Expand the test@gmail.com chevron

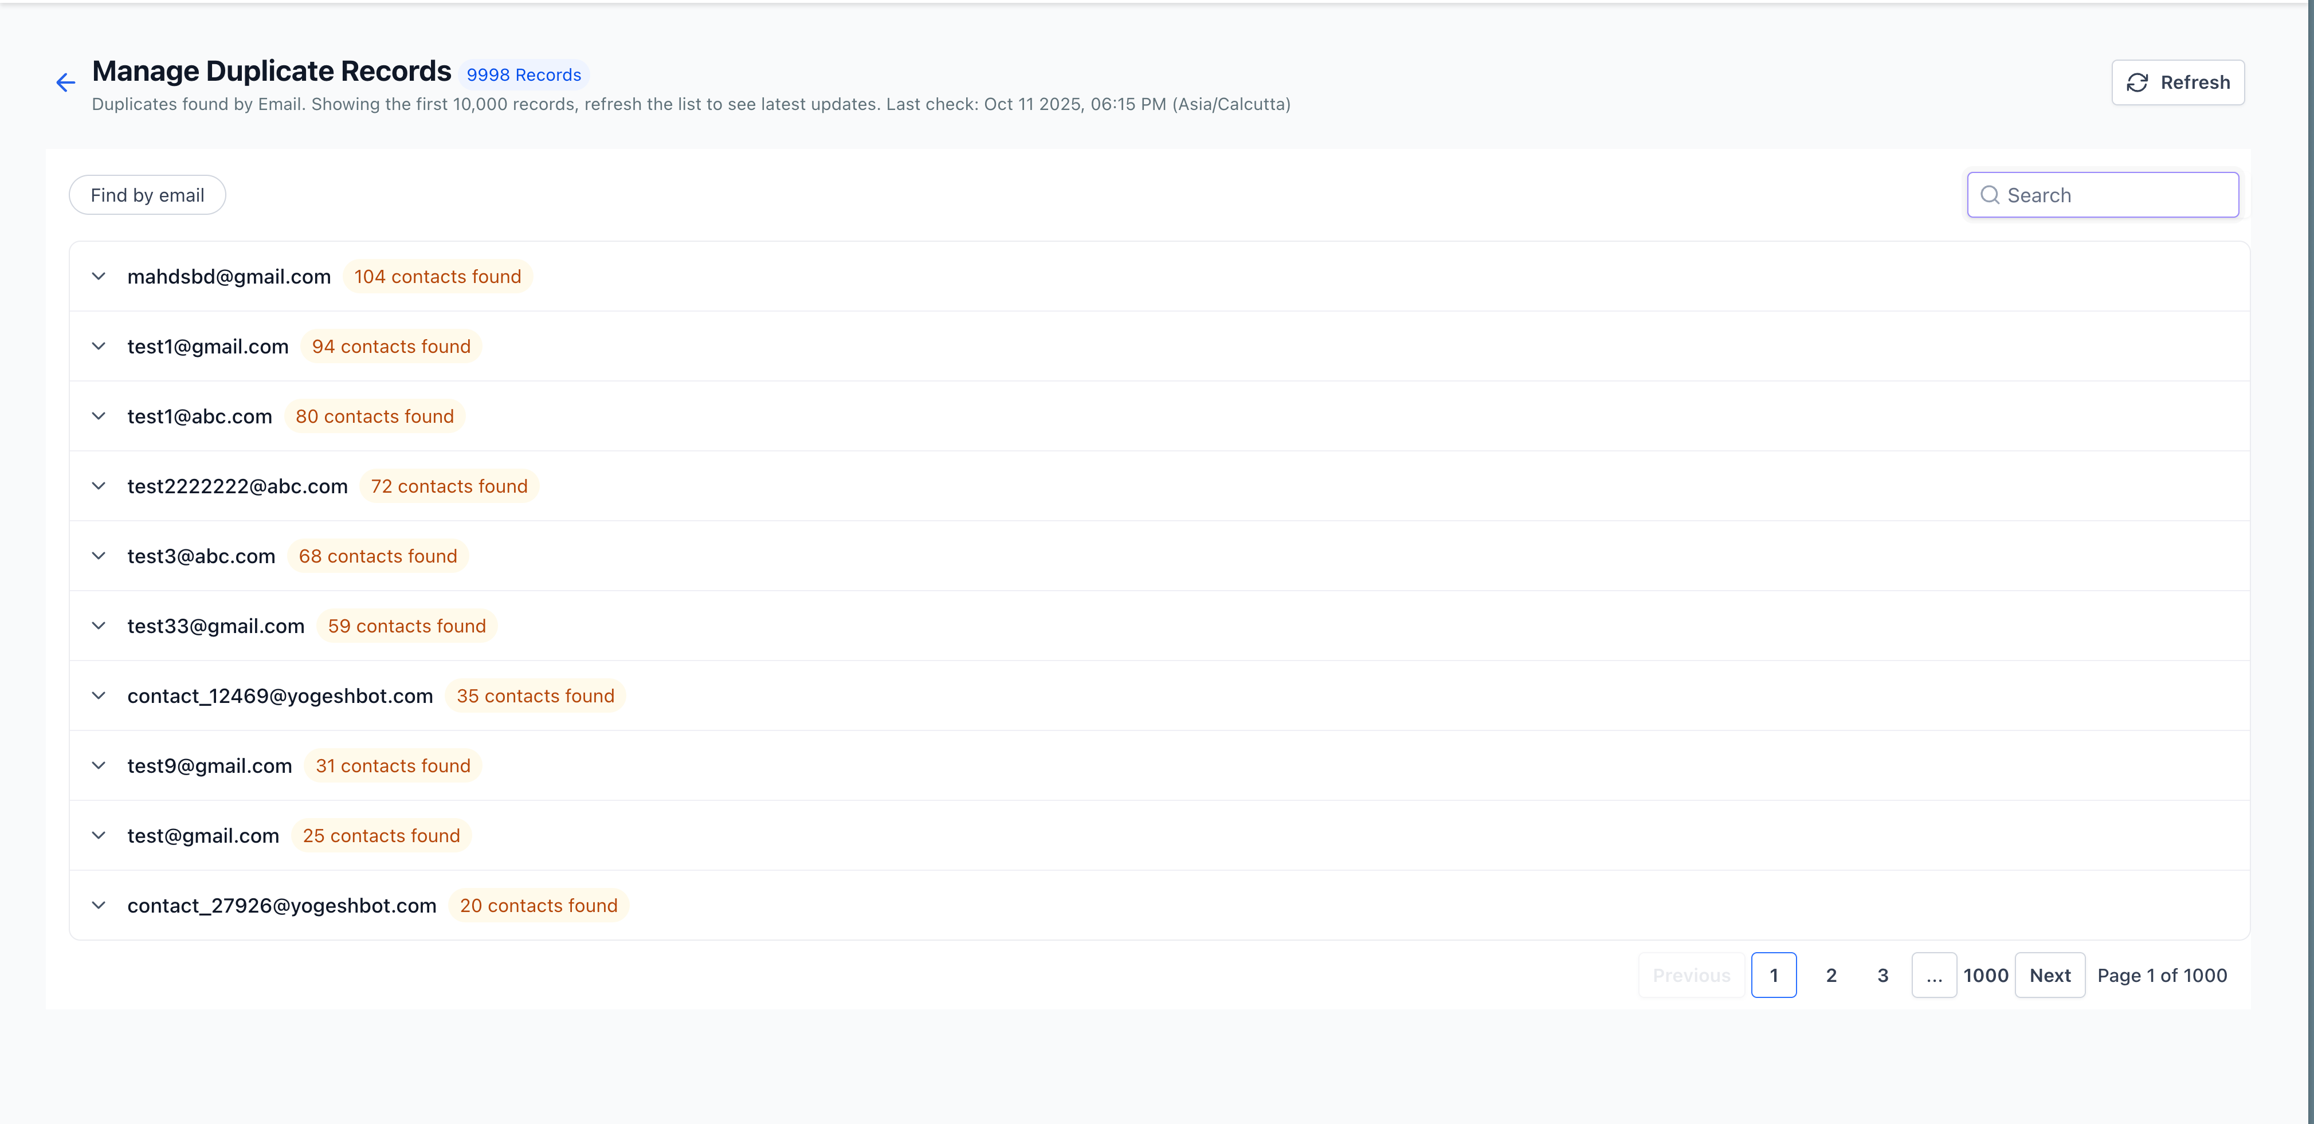99,836
